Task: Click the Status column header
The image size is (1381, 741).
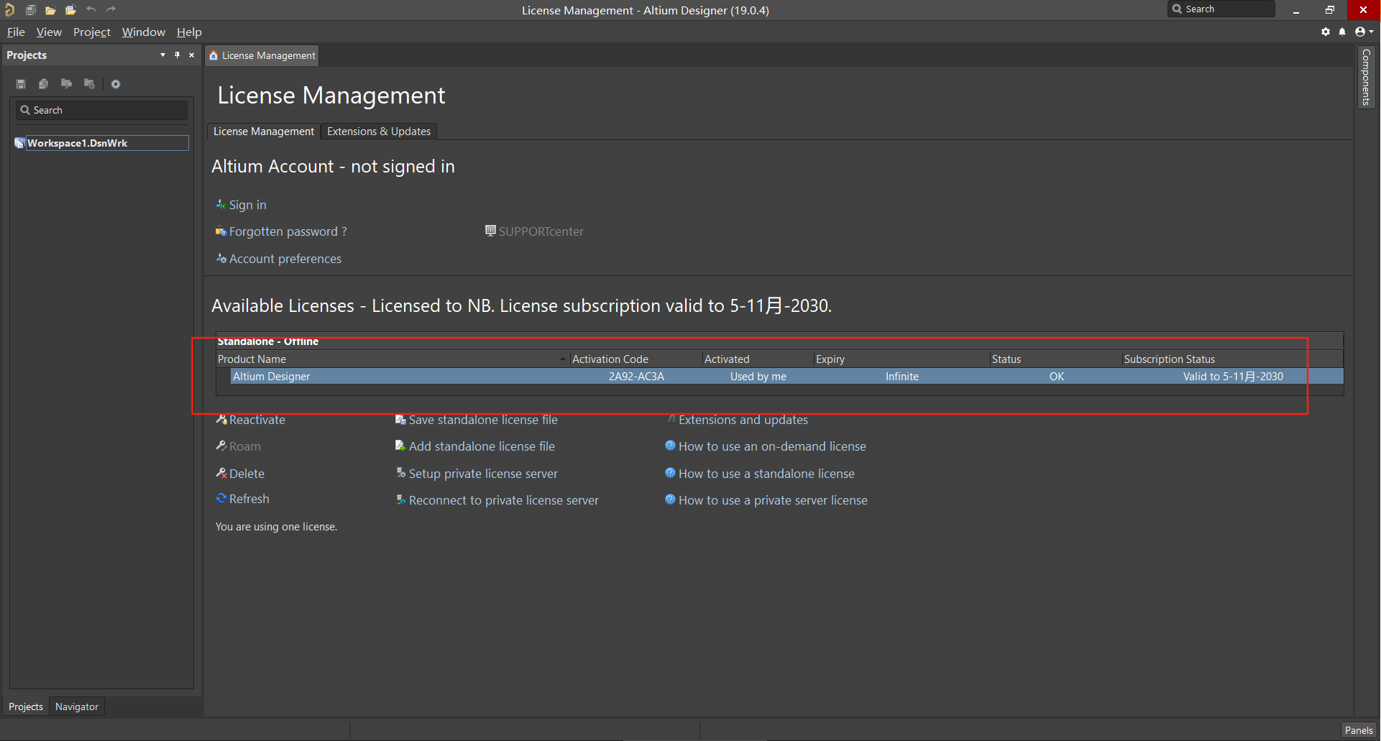Action: pos(1055,359)
